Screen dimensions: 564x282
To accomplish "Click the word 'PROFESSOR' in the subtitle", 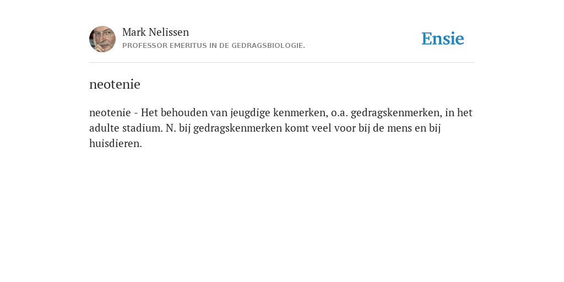I will [145, 46].
